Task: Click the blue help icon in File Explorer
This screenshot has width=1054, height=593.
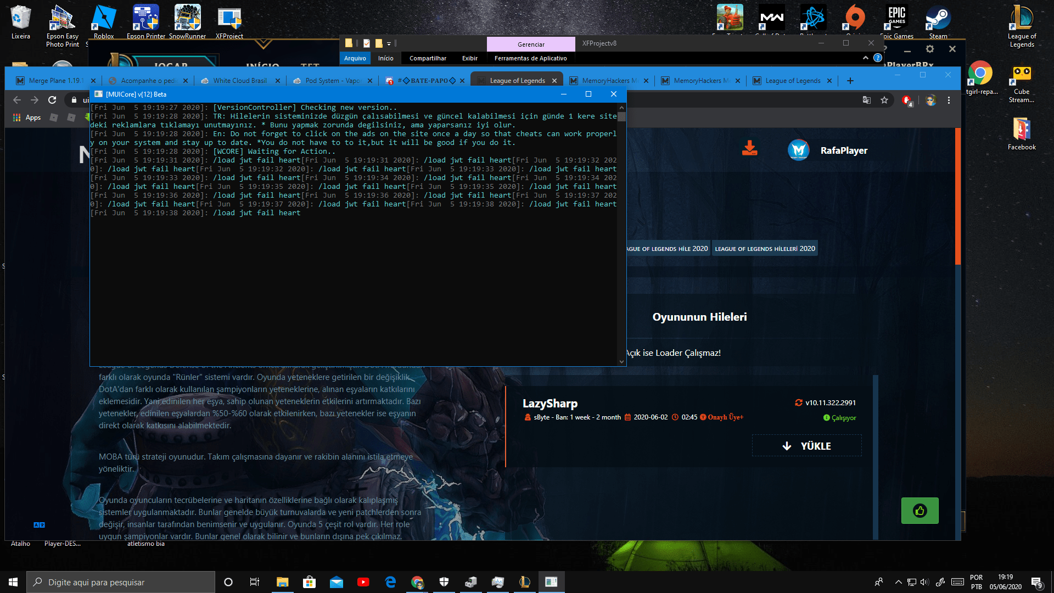Action: pyautogui.click(x=878, y=58)
